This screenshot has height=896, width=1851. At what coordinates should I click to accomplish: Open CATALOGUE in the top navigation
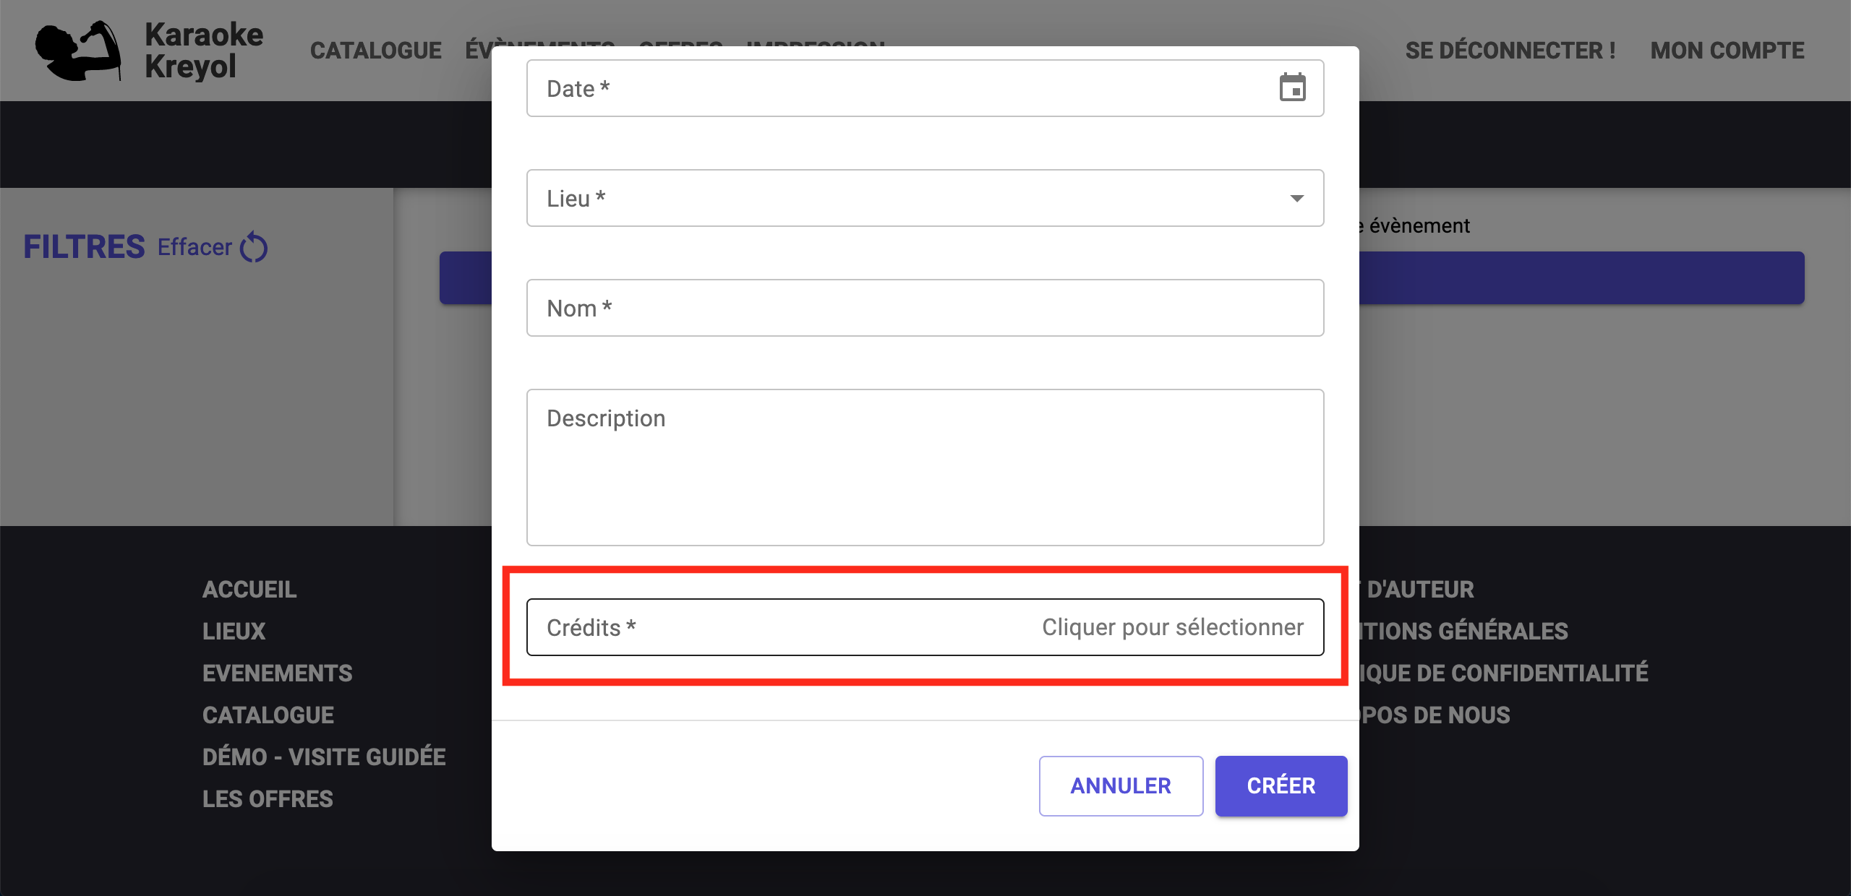pos(376,51)
